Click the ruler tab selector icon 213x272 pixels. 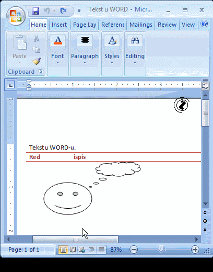10,85
